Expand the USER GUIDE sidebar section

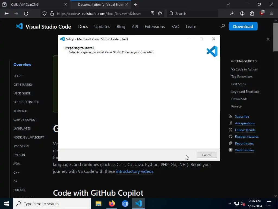click(x=22, y=93)
